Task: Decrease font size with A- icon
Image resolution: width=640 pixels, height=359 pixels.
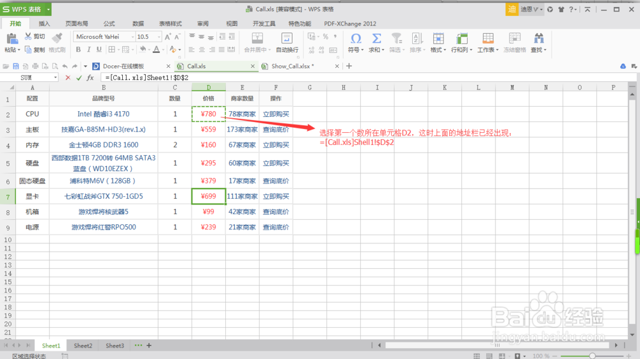Action: 177,36
